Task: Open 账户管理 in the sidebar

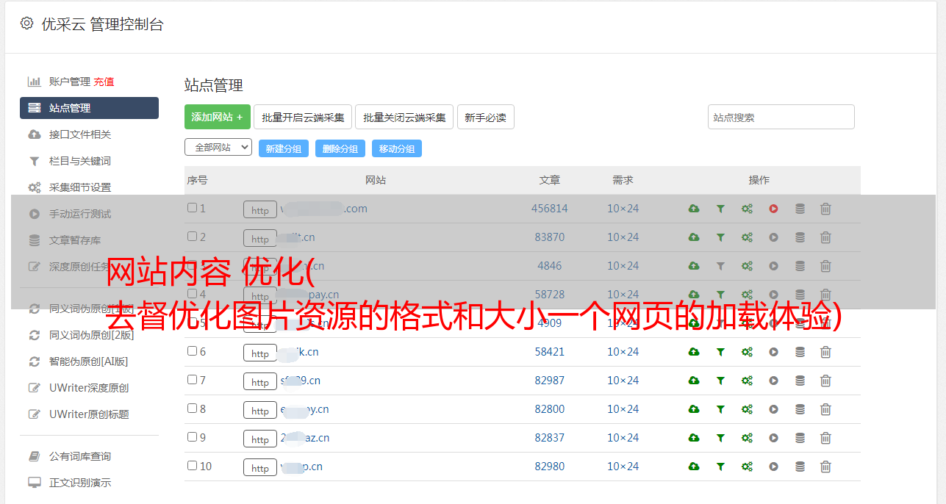Action: point(70,82)
